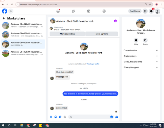Expand the Customize chat section

(x=141, y=50)
